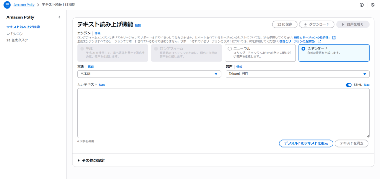Click デフォルトのテキストを復元 button
The image size is (380, 179).
click(x=306, y=143)
